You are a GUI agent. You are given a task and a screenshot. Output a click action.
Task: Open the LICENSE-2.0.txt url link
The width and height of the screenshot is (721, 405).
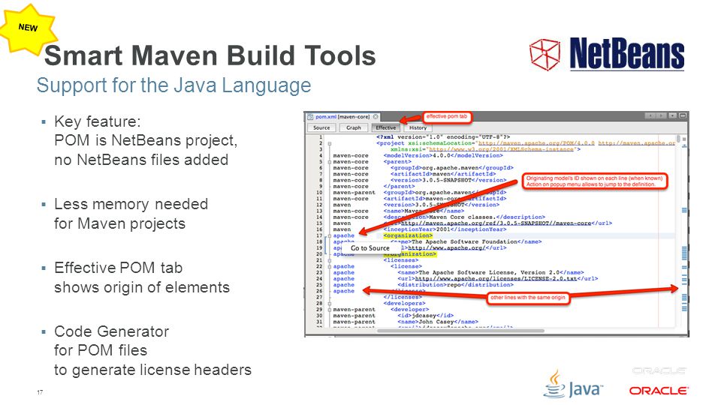pyautogui.click(x=496, y=279)
